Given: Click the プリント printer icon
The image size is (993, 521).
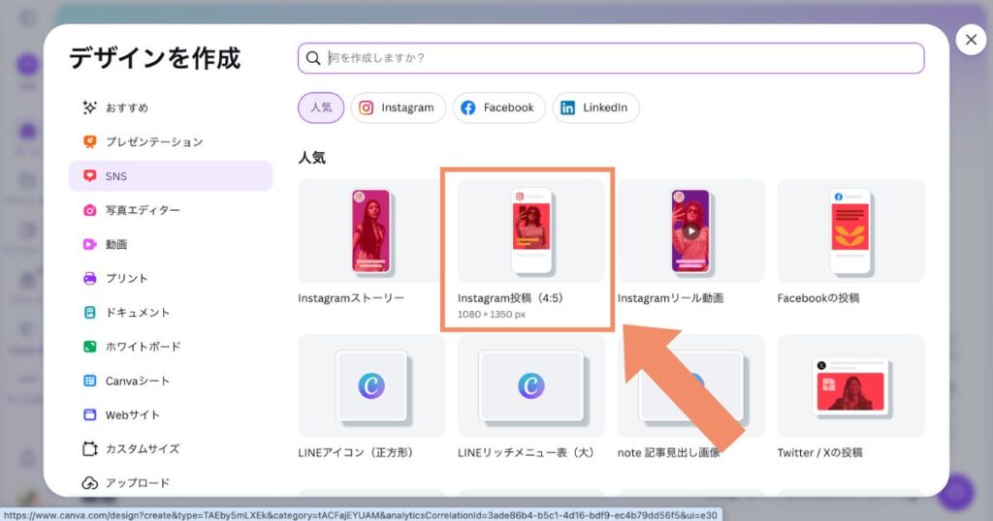Looking at the screenshot, I should 90,278.
